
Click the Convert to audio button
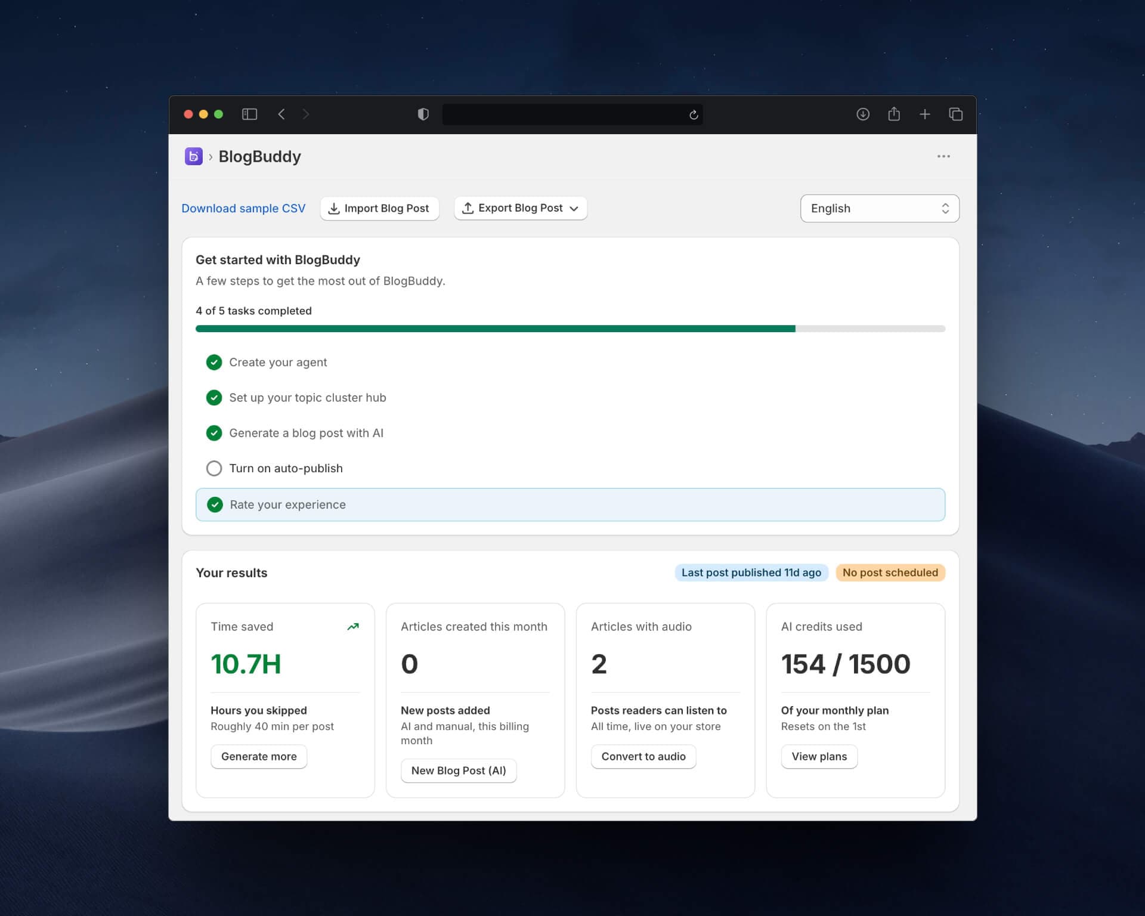pyautogui.click(x=643, y=756)
